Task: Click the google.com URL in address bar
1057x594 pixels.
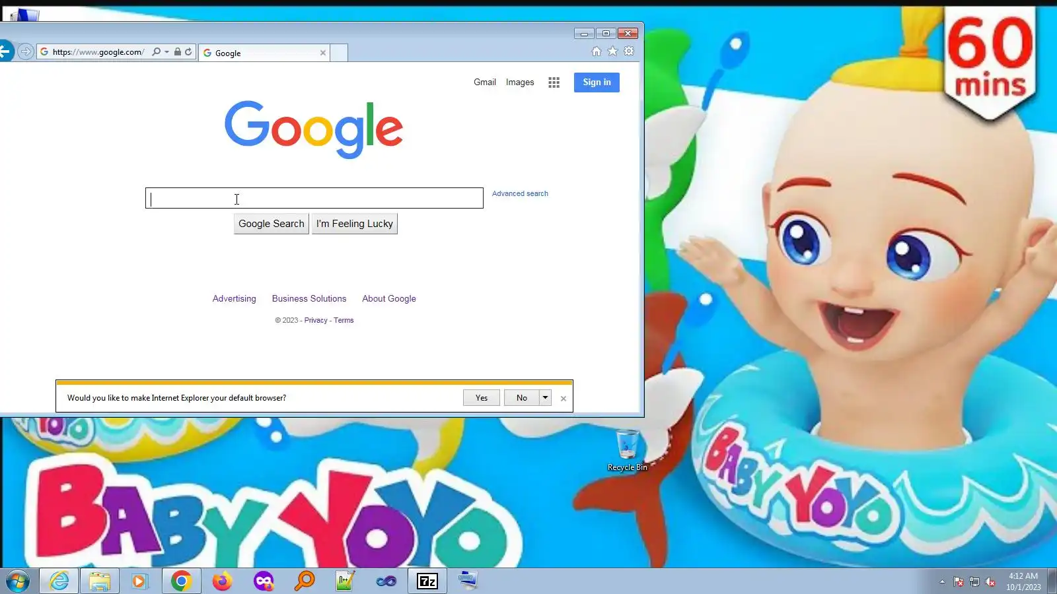Action: point(98,52)
